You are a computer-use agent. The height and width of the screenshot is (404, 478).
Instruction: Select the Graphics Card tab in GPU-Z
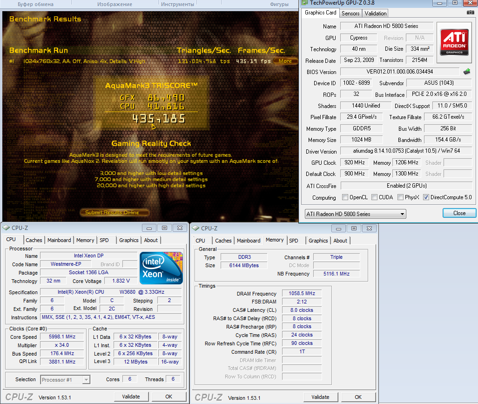pyautogui.click(x=320, y=13)
